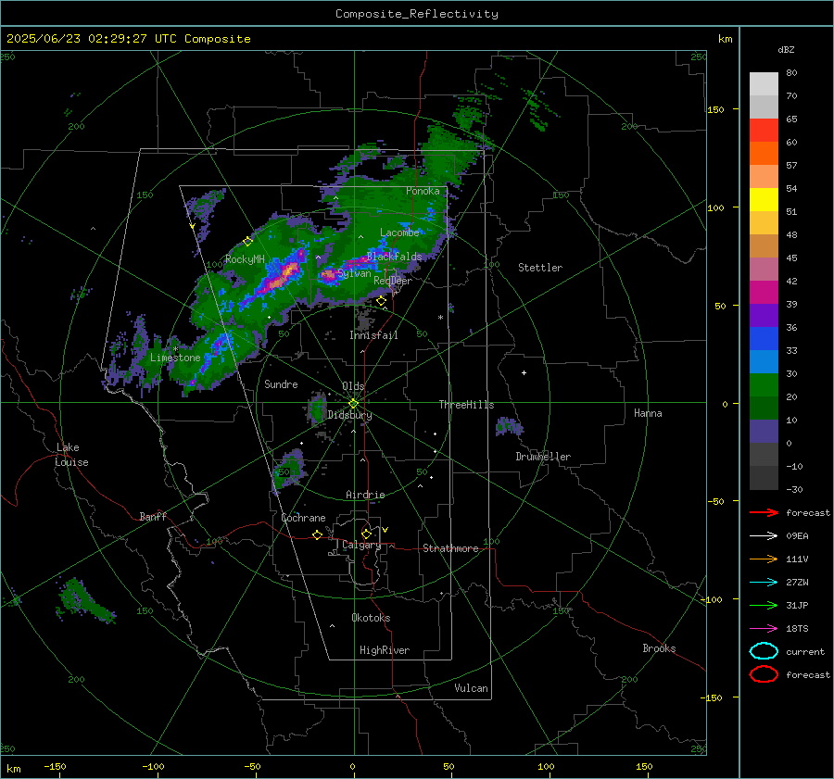Click the cyan current ellipse icon
The height and width of the screenshot is (779, 834).
pos(764,651)
